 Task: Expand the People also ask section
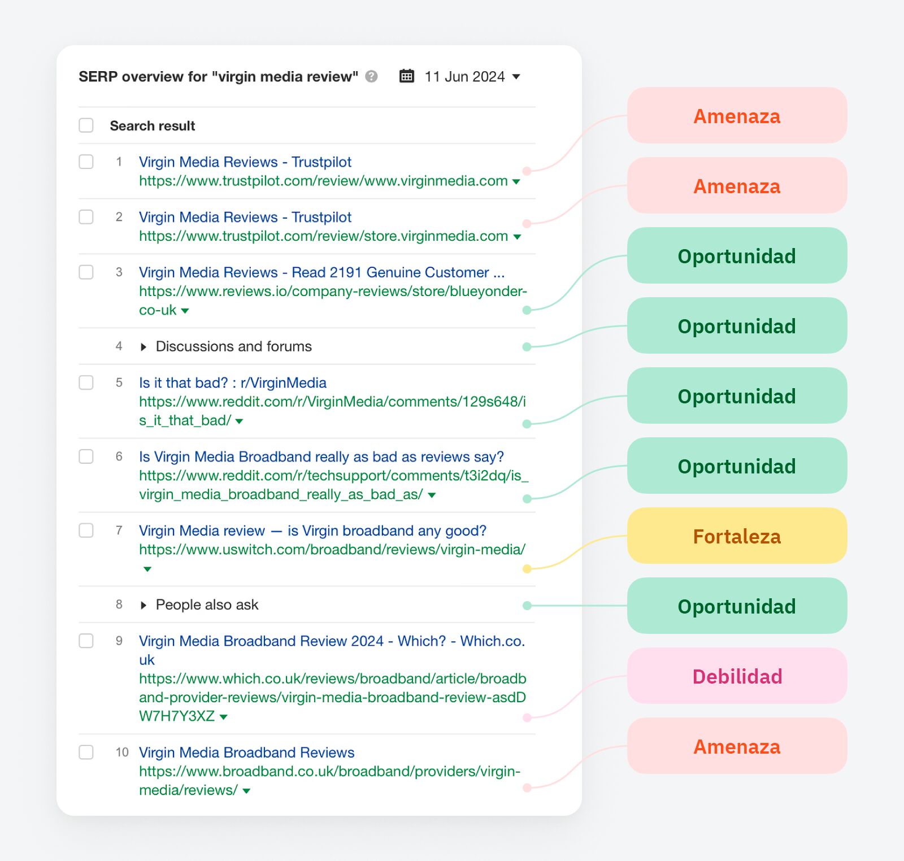[x=143, y=605]
